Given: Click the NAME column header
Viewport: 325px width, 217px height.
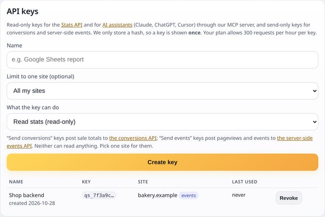Looking at the screenshot, I should click(x=16, y=182).
